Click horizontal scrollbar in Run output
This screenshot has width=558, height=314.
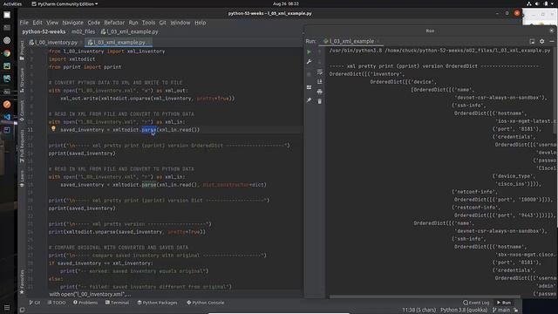(425, 297)
